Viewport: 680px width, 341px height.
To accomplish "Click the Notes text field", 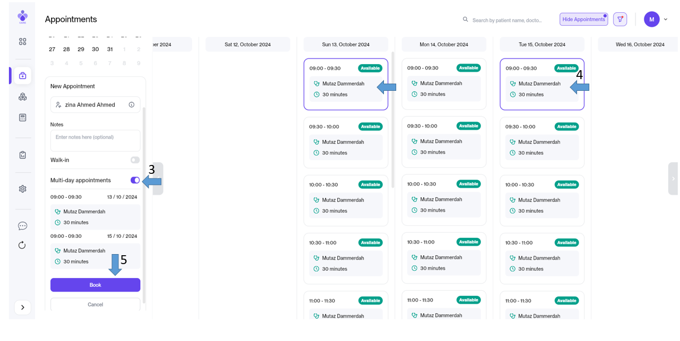I will pyautogui.click(x=95, y=140).
